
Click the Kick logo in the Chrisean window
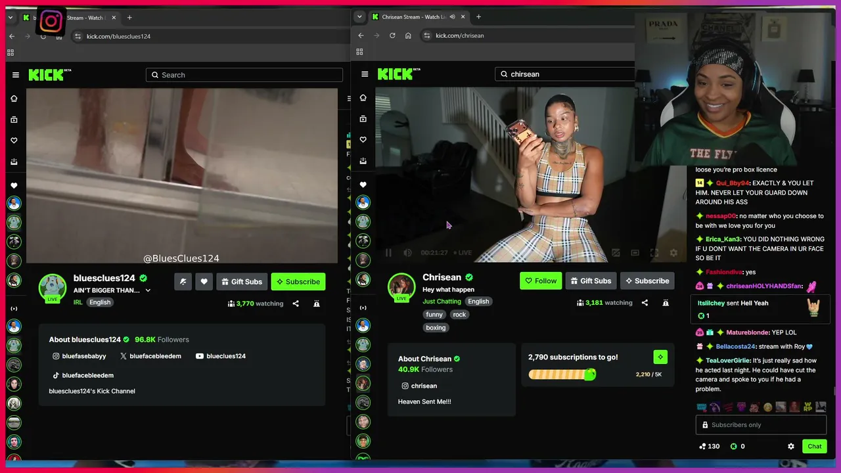pos(398,74)
